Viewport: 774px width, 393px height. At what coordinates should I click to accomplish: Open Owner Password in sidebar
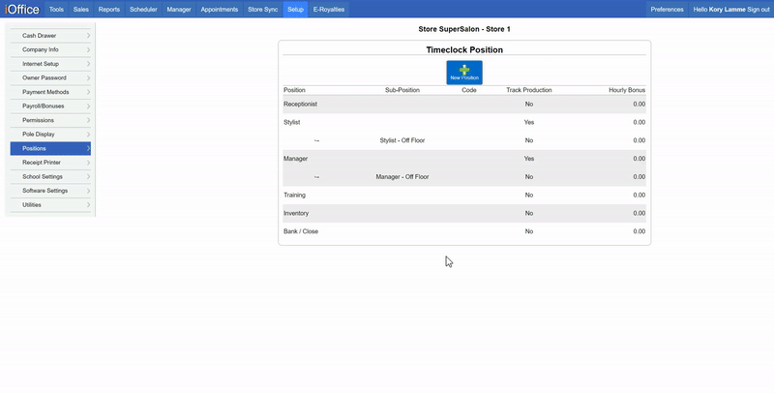pyautogui.click(x=50, y=78)
